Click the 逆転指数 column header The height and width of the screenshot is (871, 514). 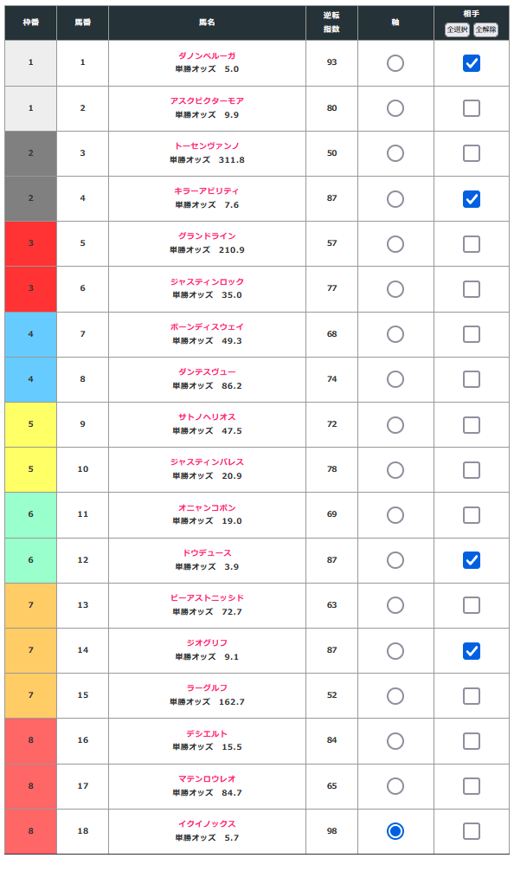tap(331, 23)
